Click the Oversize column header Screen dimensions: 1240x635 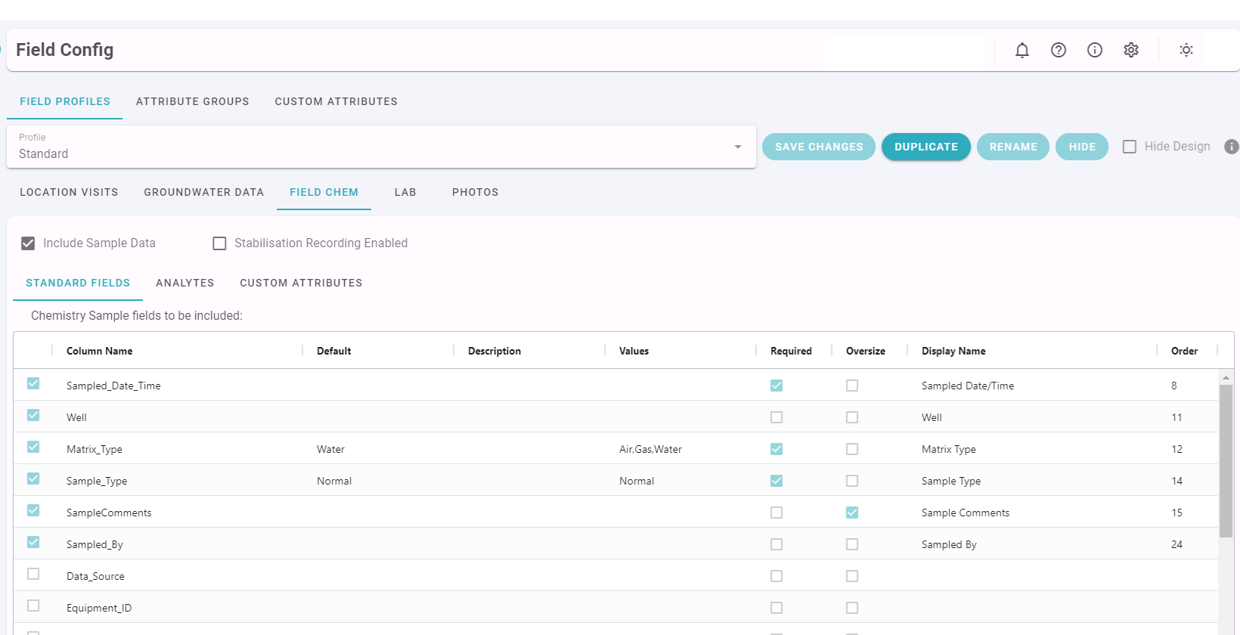pos(866,351)
